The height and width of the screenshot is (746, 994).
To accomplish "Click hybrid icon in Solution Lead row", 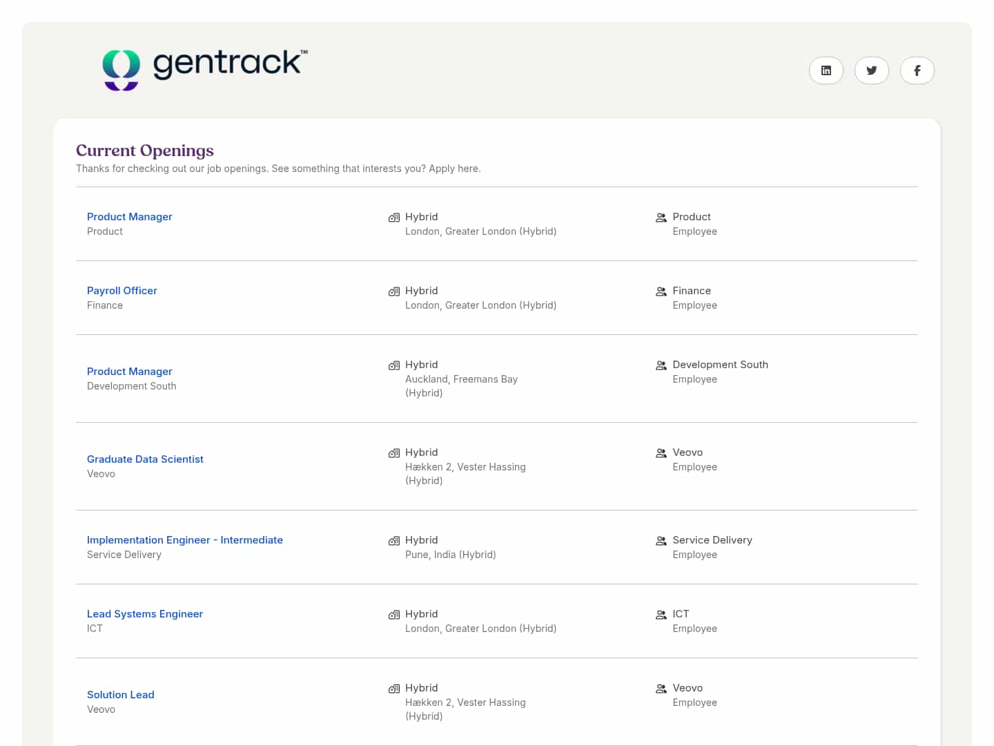I will click(394, 689).
